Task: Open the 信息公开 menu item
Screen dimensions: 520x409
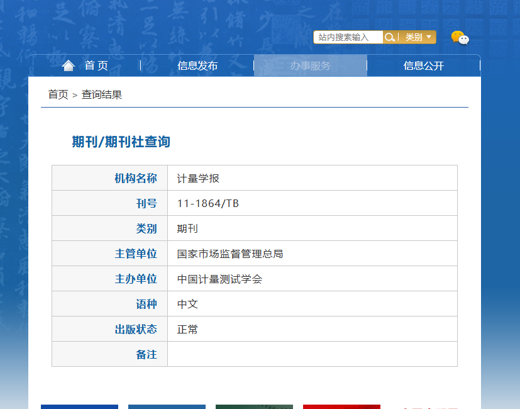Action: pos(424,65)
